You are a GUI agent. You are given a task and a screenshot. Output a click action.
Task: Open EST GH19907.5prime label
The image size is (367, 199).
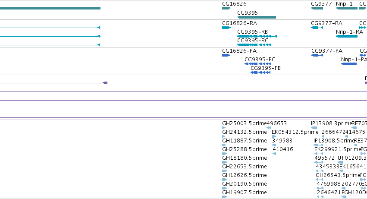click(x=245, y=193)
